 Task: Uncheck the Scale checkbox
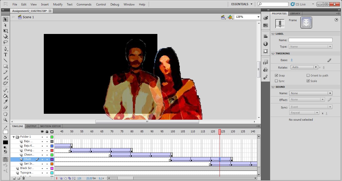308,81
